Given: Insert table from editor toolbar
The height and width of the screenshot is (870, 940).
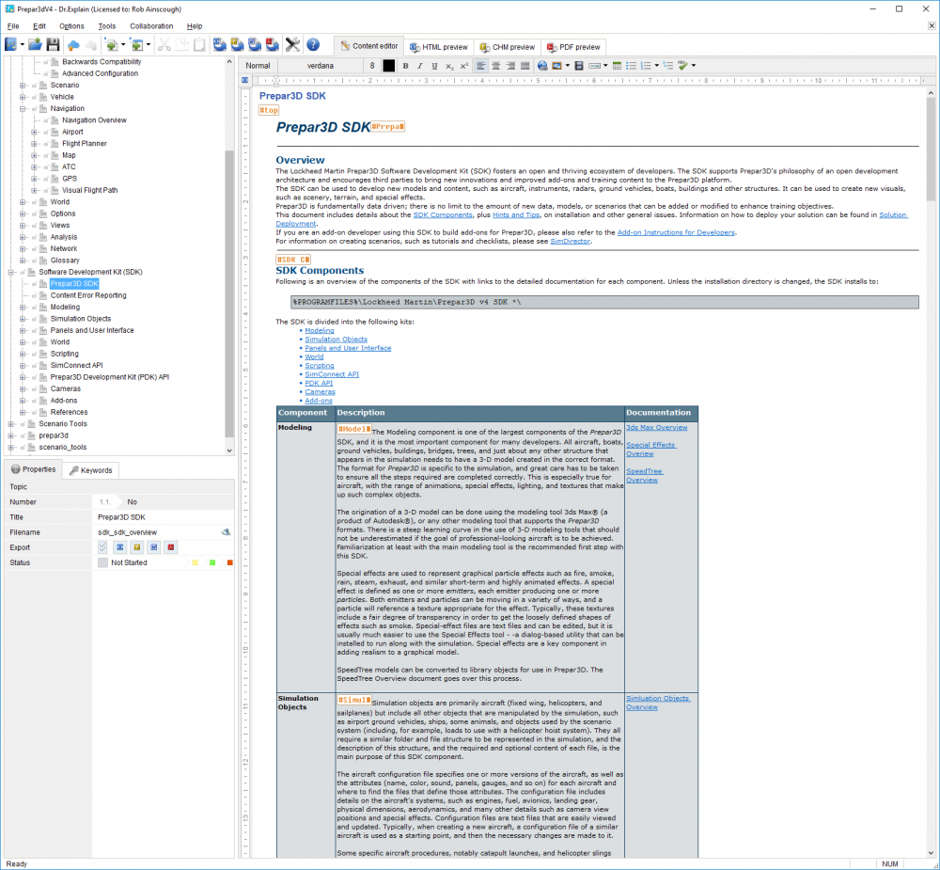Looking at the screenshot, I should [617, 66].
